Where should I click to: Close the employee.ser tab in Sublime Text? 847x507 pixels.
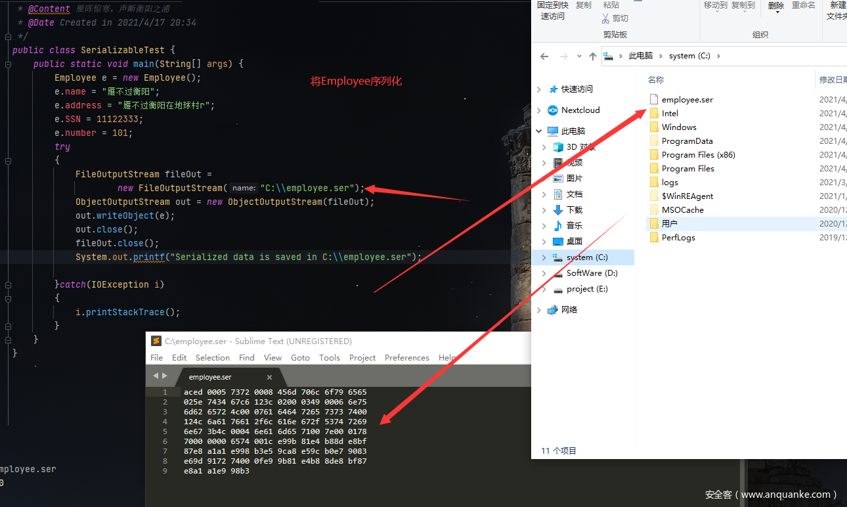tap(269, 378)
